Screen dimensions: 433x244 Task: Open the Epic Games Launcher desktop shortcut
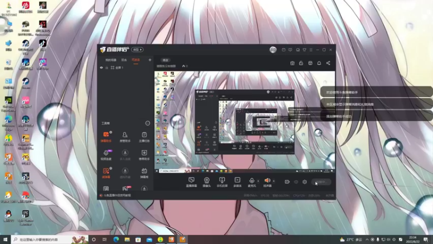point(25,218)
